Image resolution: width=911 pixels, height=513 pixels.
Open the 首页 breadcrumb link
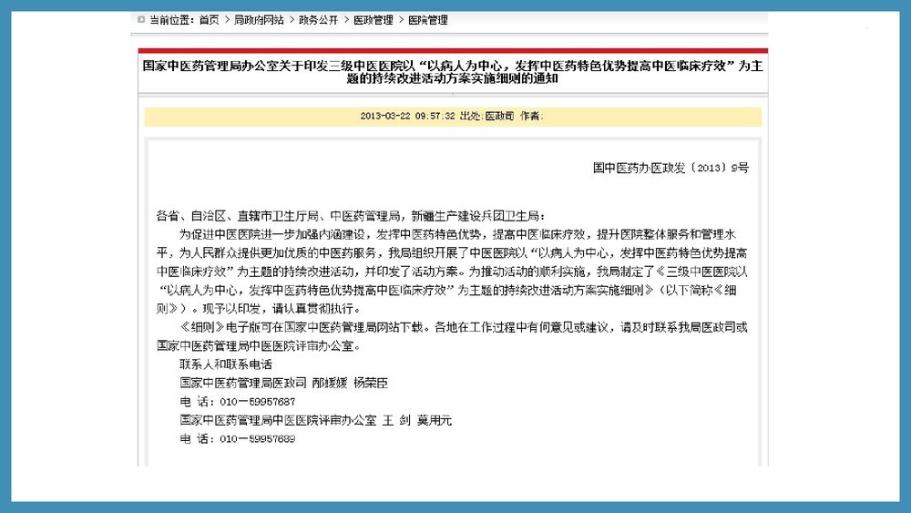click(x=210, y=20)
